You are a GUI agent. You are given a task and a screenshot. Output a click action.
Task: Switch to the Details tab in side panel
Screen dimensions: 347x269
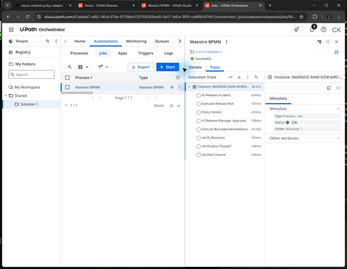coord(195,68)
